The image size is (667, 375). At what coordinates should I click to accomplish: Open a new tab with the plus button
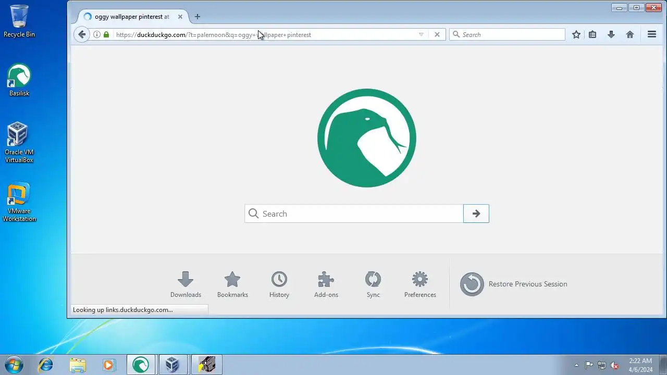197,17
